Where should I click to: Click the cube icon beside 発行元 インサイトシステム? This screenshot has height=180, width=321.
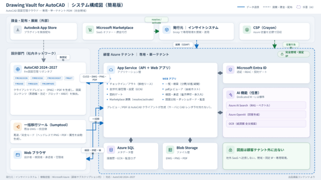coord(167,30)
